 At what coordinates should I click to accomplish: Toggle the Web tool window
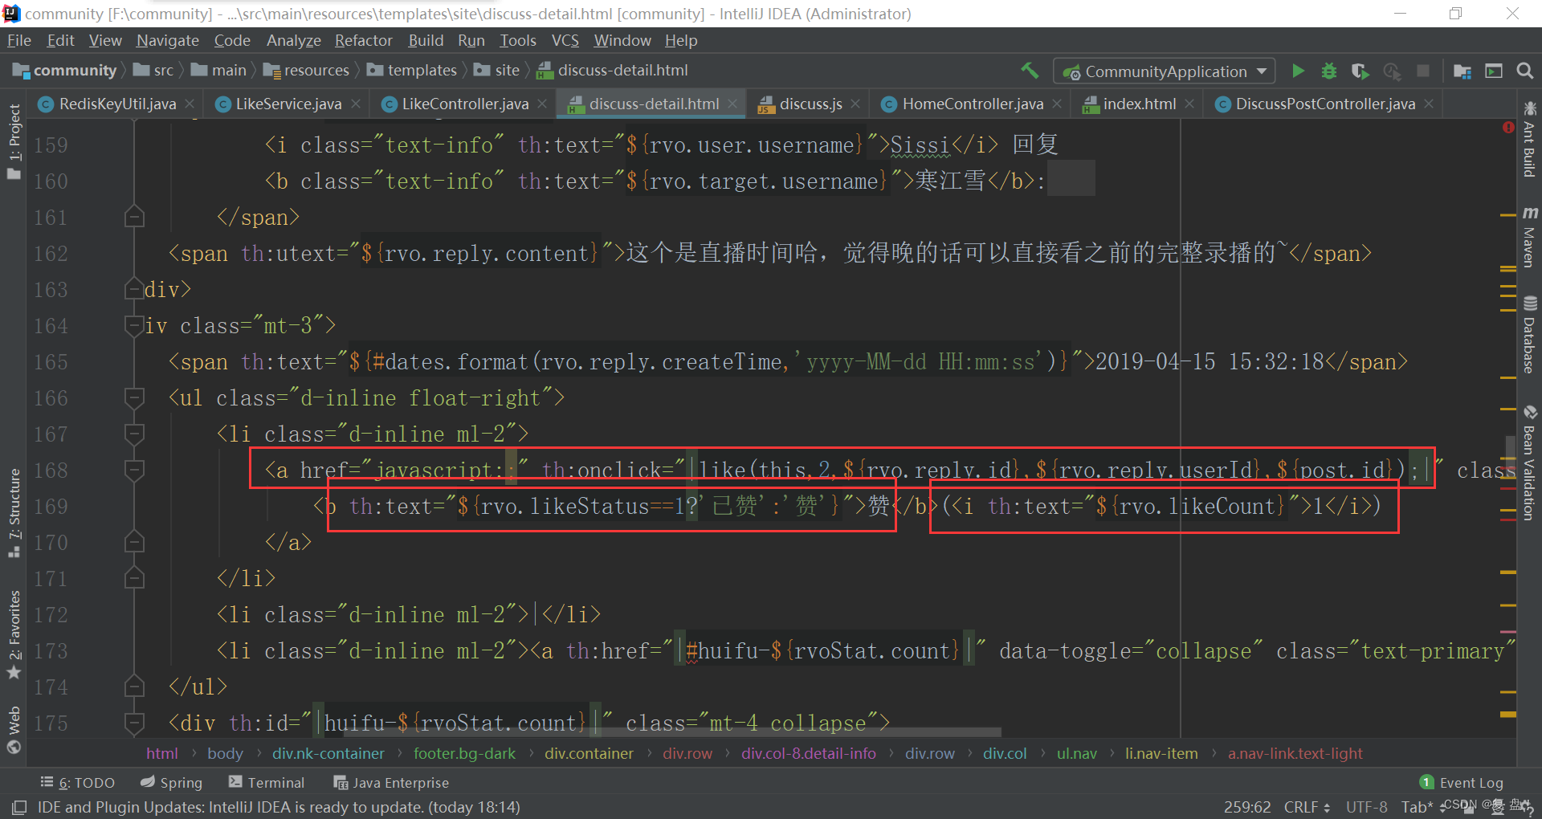[14, 730]
